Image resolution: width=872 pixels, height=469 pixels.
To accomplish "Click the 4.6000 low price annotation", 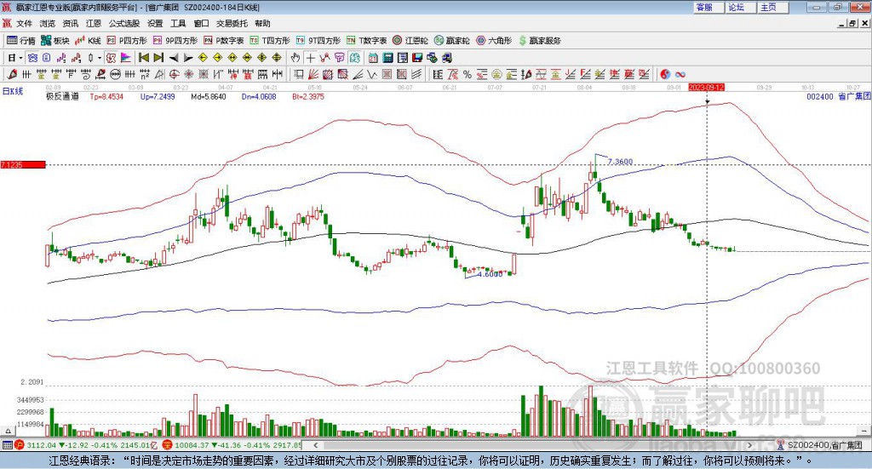I will [x=490, y=274].
